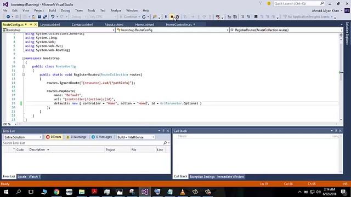This screenshot has width=351, height=197.
Task: Click the Increase Indent icon
Action: pyautogui.click(x=235, y=17)
